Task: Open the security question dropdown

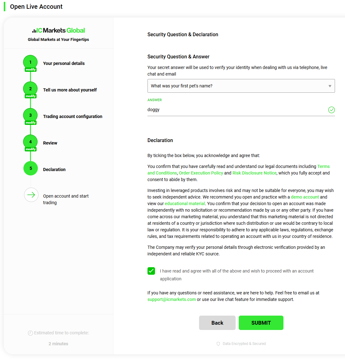Action: point(241,86)
